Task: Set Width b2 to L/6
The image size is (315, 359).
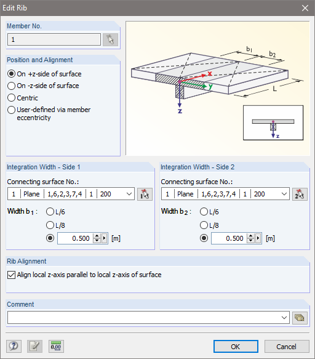Action: tap(209, 212)
